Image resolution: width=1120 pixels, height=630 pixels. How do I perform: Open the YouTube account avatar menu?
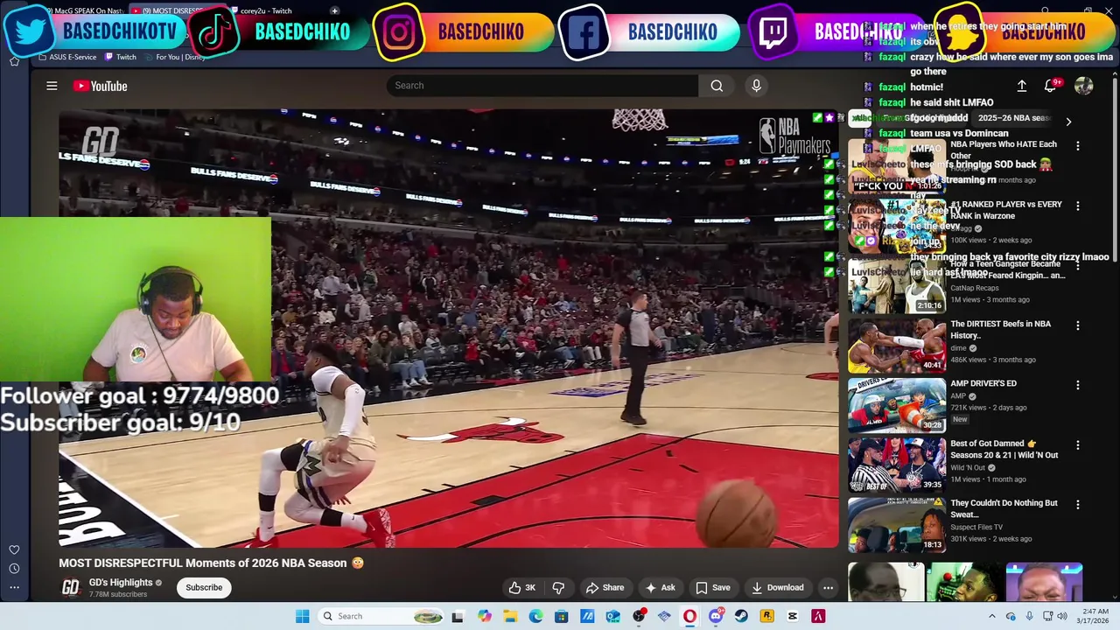tap(1083, 86)
